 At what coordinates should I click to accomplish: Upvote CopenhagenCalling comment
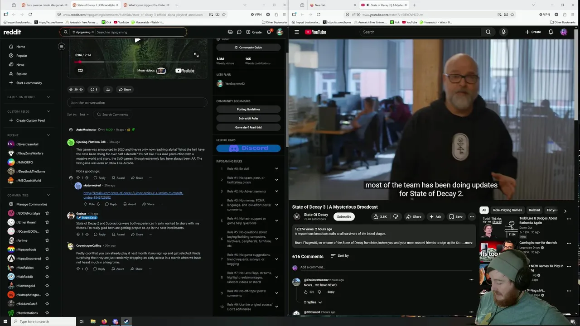point(77,269)
